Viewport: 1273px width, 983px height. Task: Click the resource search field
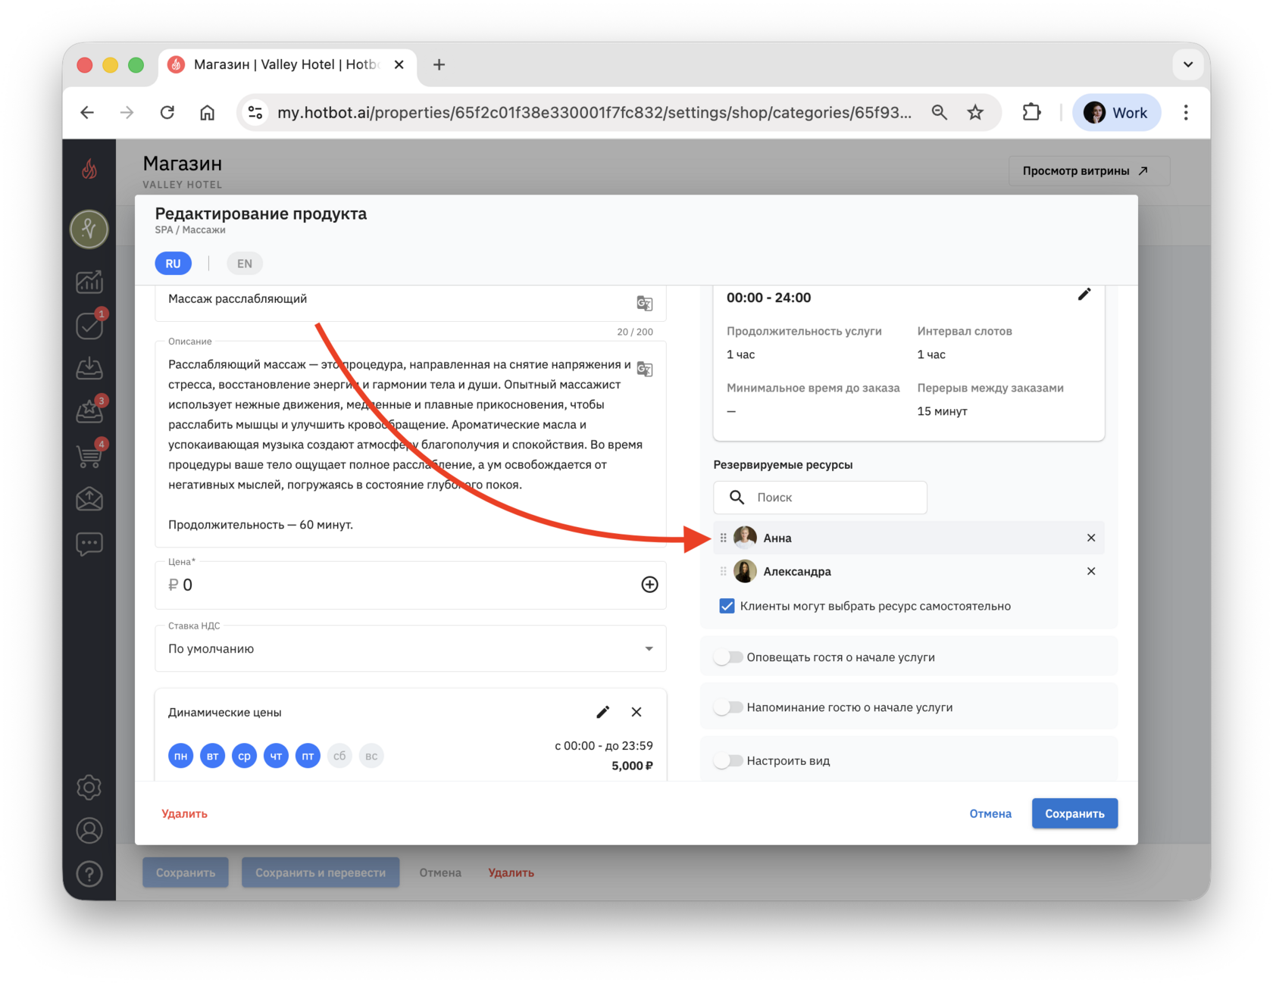[820, 498]
